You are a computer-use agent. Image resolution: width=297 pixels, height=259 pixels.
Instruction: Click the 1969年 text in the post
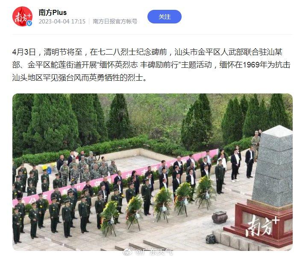[x=254, y=65]
